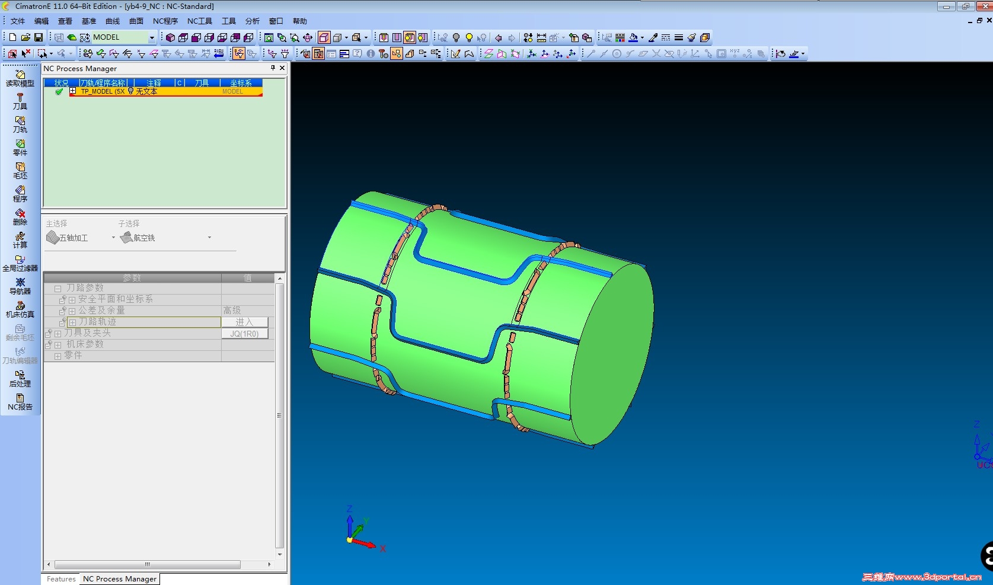Image resolution: width=993 pixels, height=585 pixels.
Task: Open the NC工具 menu
Action: [x=200, y=21]
